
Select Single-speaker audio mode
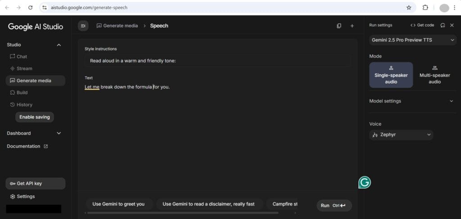(x=391, y=75)
